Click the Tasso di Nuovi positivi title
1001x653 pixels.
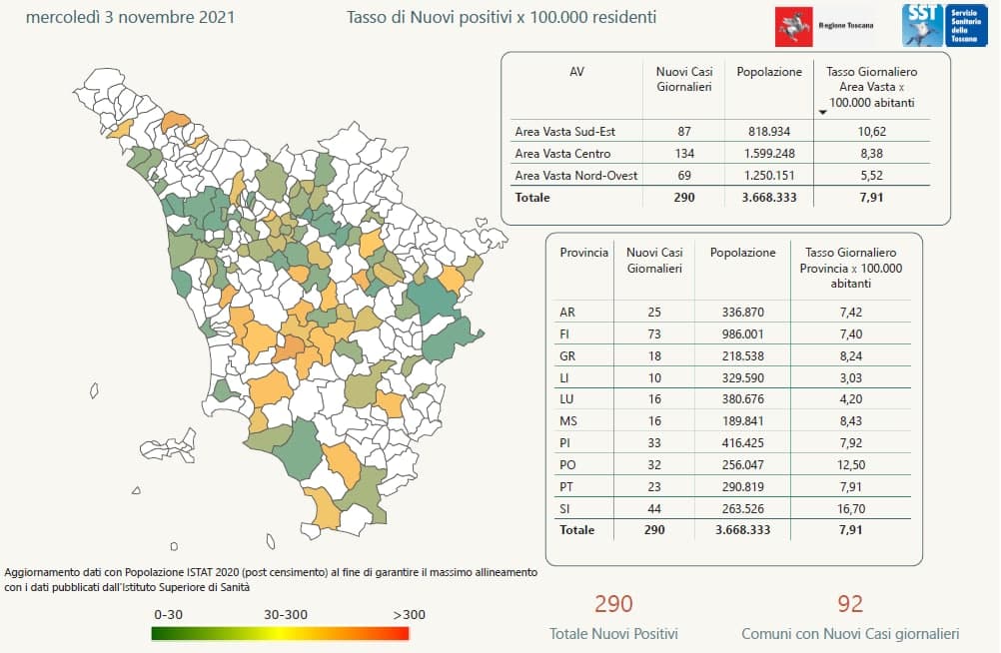coord(501,17)
